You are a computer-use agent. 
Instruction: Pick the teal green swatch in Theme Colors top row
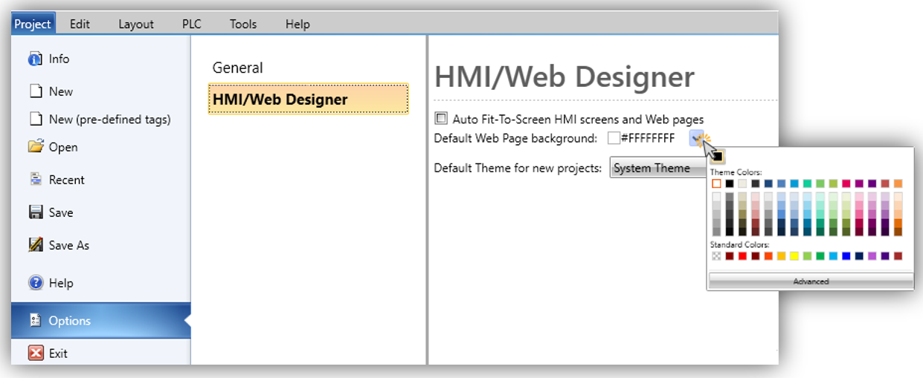point(807,183)
